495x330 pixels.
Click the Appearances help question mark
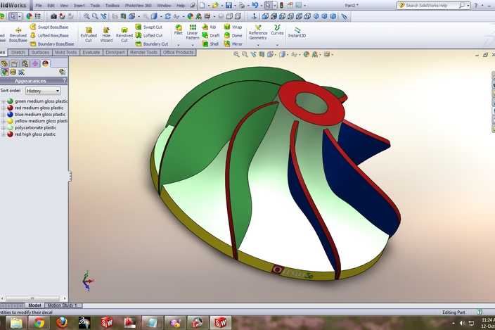pyautogui.click(x=65, y=81)
